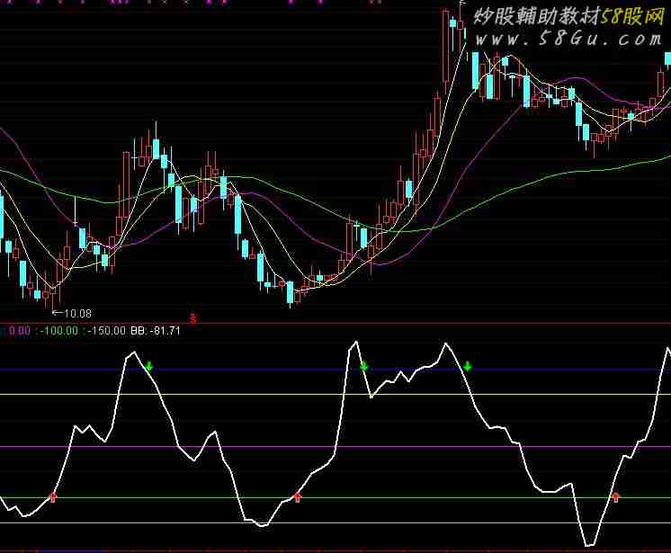Click the white oscillator line's lowest trough
The image size is (671, 553).
tap(589, 545)
